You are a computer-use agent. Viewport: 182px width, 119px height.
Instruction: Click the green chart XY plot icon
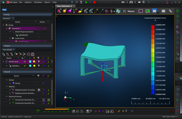[148, 11]
